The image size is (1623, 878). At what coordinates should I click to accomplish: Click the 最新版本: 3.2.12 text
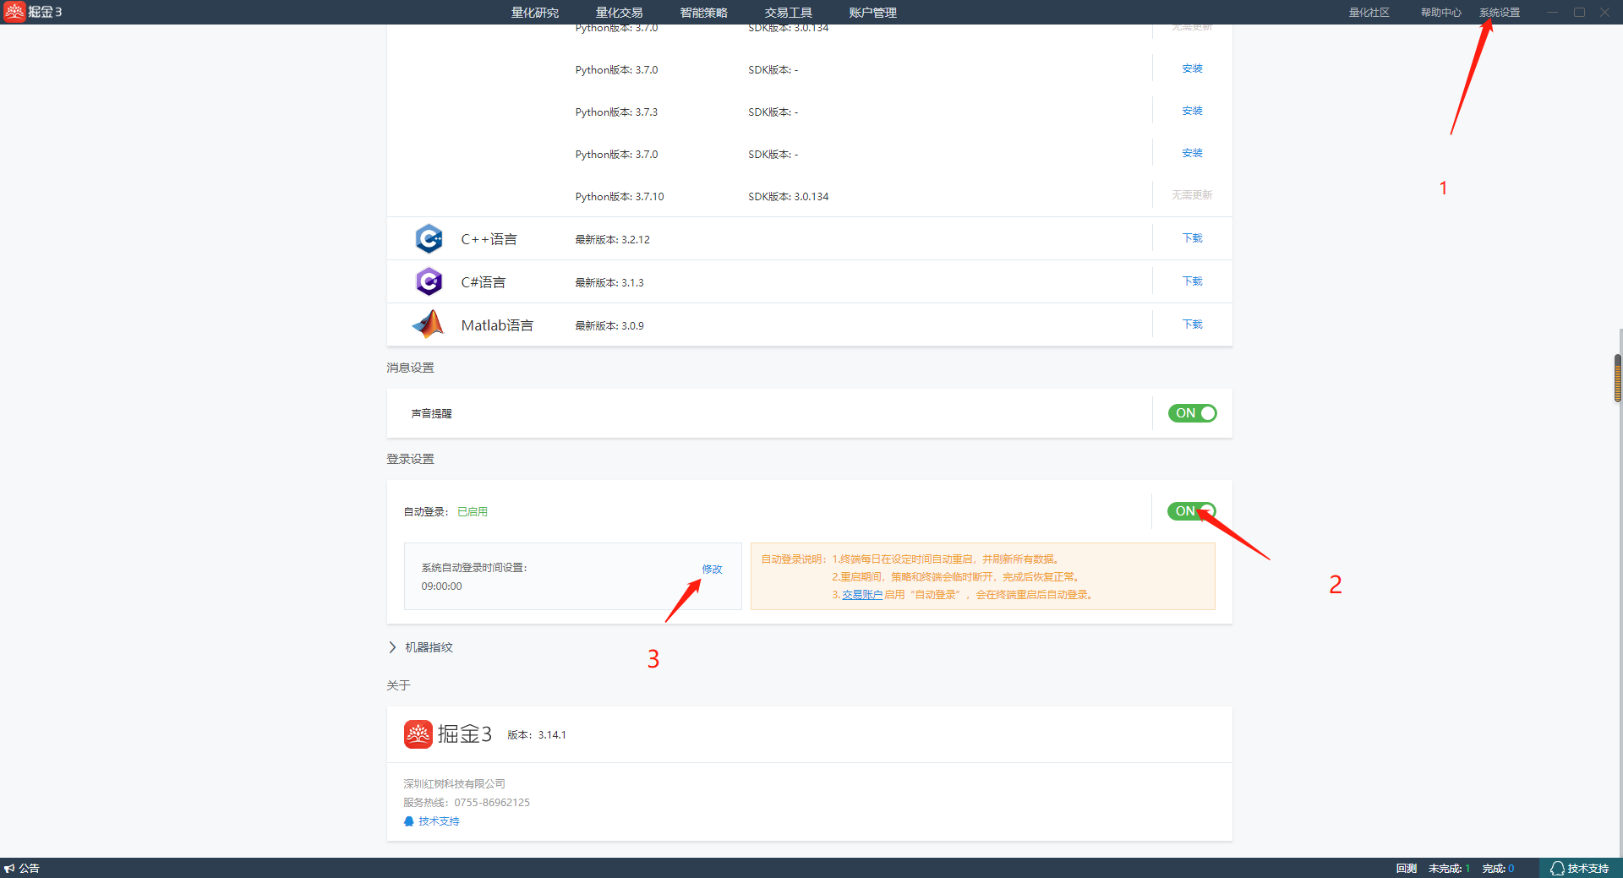[x=612, y=240]
